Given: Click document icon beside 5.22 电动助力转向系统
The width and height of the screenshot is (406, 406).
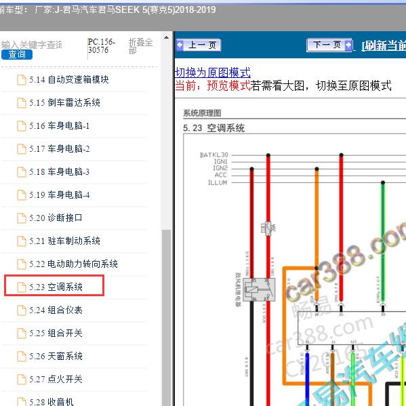Looking at the screenshot, I should (x=22, y=264).
